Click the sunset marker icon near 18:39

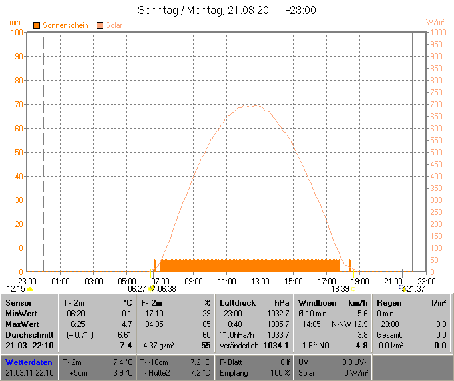click(x=353, y=289)
